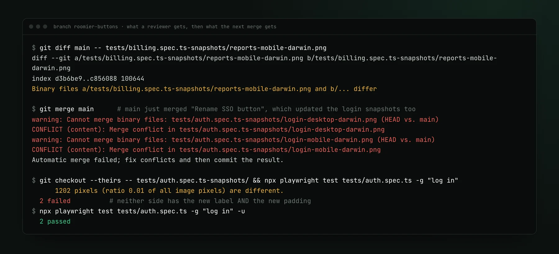This screenshot has height=254, width=559.
Task: Click the "git checkout --theirs" command line
Action: tap(245, 180)
